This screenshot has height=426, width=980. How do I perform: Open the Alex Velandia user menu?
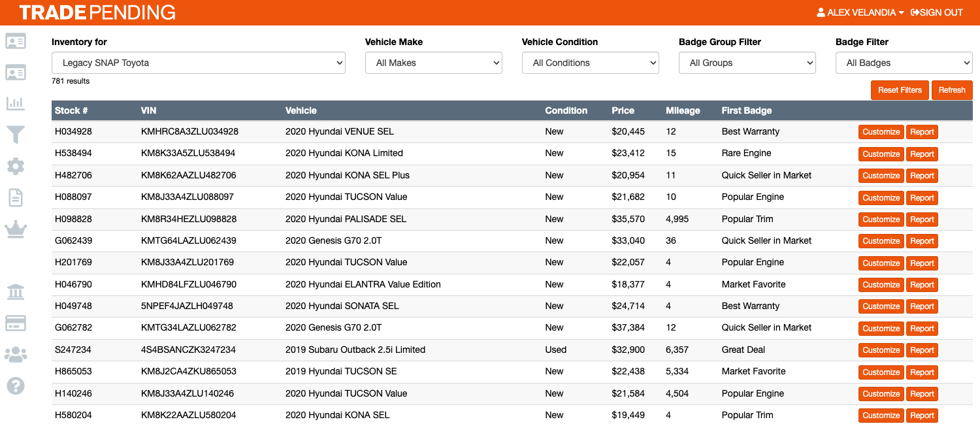click(860, 12)
